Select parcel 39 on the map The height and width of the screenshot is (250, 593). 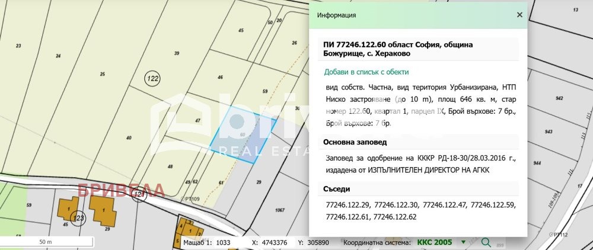pos(177,53)
